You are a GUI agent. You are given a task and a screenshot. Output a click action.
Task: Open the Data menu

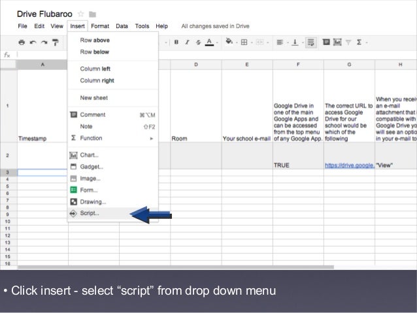pos(122,26)
